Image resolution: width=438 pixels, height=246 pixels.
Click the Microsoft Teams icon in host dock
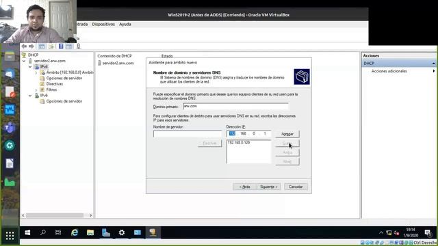point(10,128)
